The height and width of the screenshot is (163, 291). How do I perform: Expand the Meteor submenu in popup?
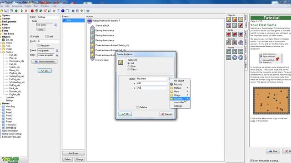tap(180, 88)
